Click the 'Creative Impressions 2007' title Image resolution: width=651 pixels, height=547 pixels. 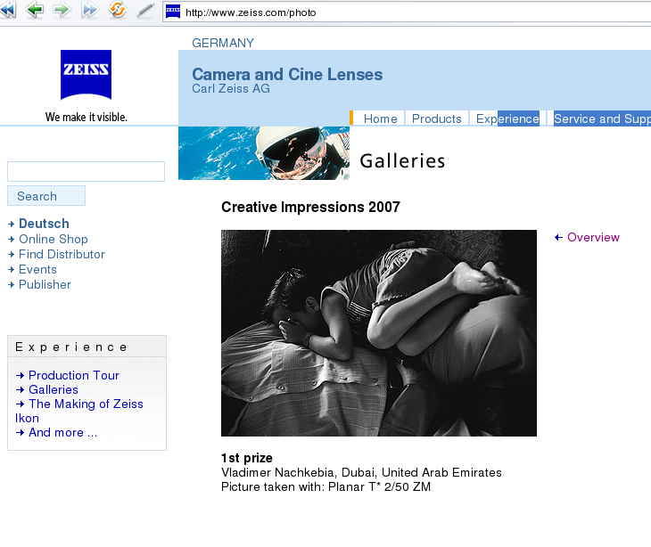point(310,207)
